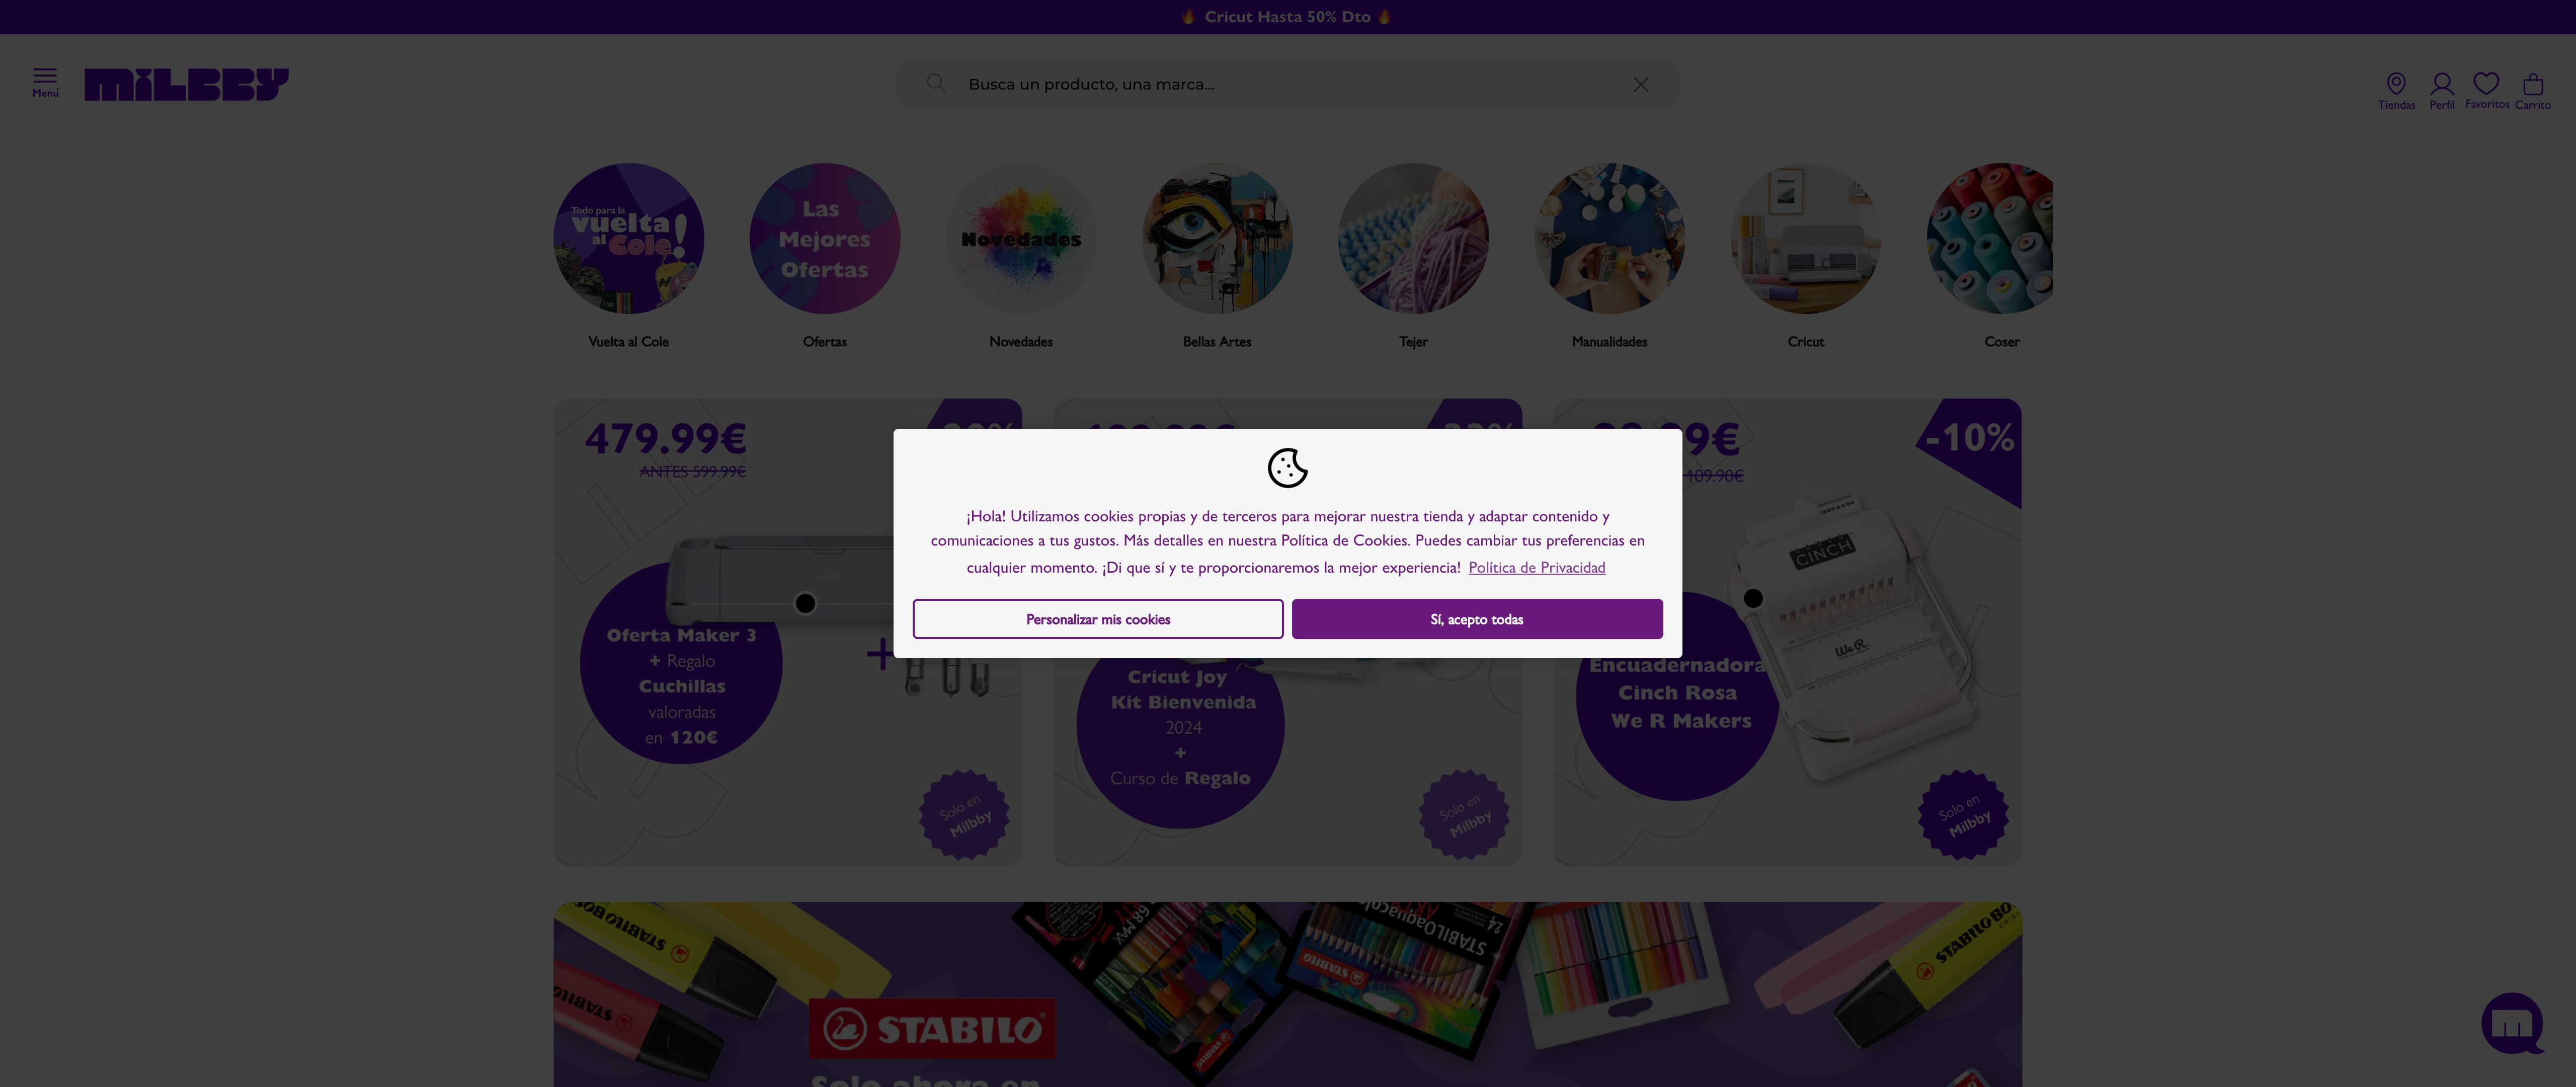
Task: Click the Cricut Hasta 50% Dto banner
Action: coord(1287,17)
